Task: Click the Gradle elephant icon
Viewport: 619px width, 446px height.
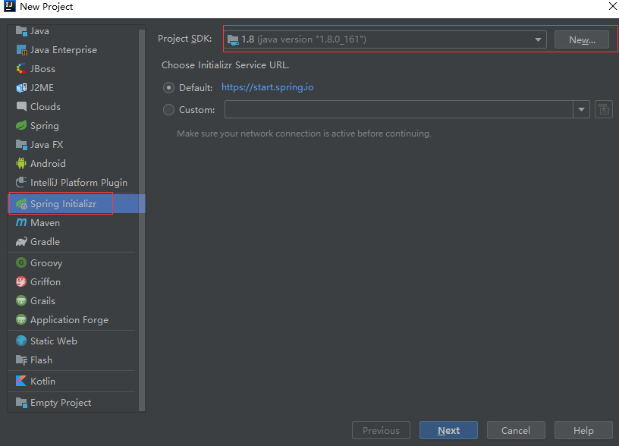Action: click(21, 241)
